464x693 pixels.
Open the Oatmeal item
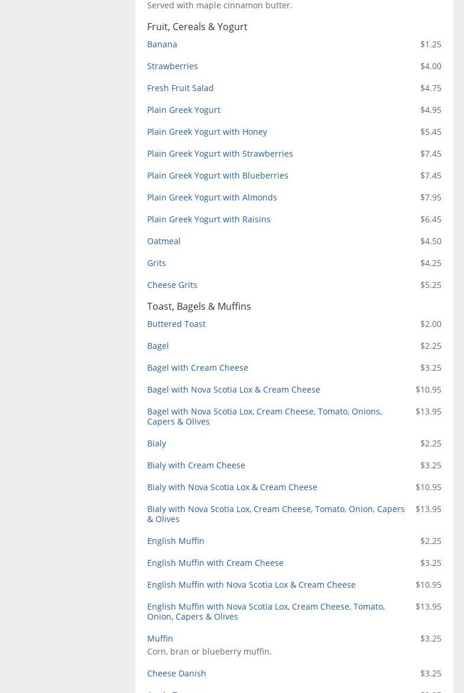pyautogui.click(x=164, y=241)
